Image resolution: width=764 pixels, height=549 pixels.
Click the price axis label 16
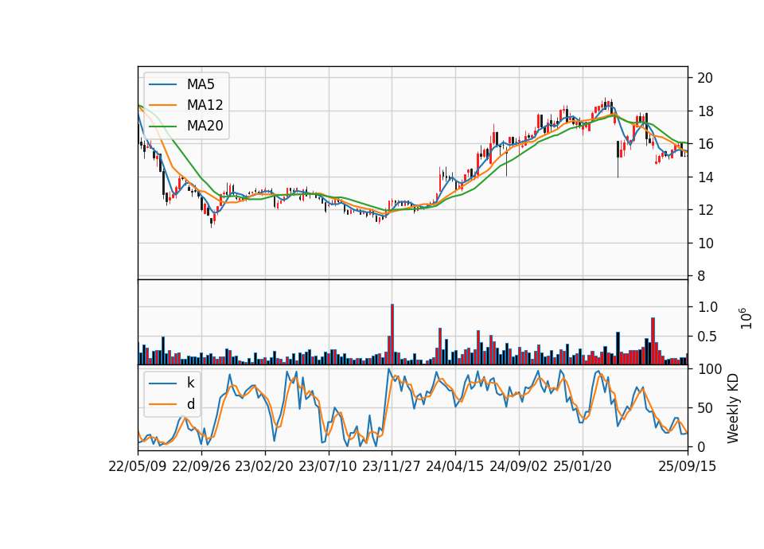click(x=705, y=144)
